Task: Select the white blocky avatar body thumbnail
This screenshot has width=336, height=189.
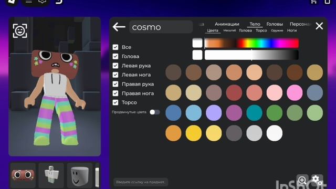Action: pos(51,175)
